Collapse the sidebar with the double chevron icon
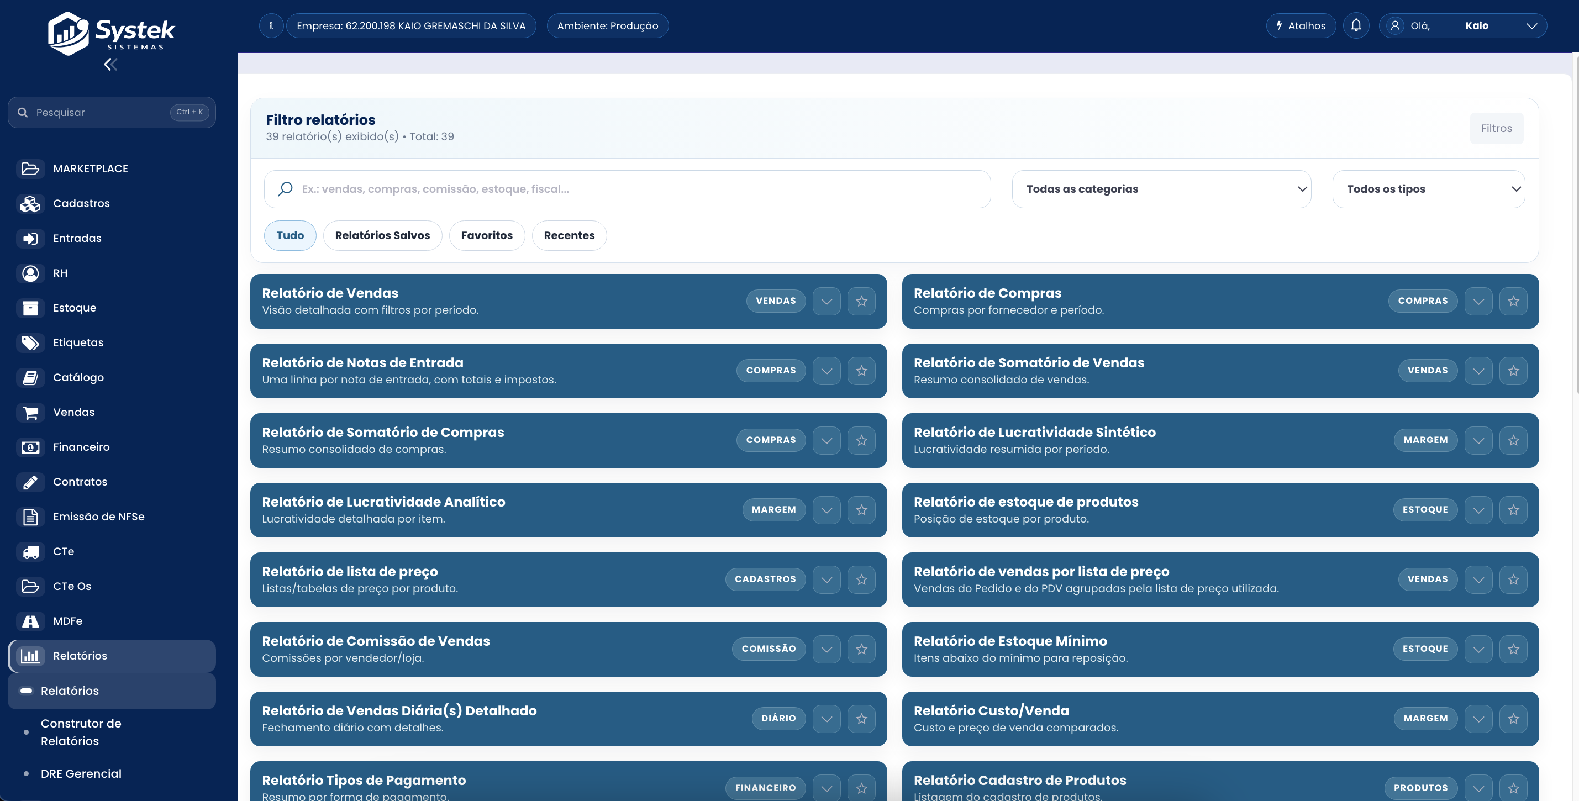1579x801 pixels. point(110,64)
